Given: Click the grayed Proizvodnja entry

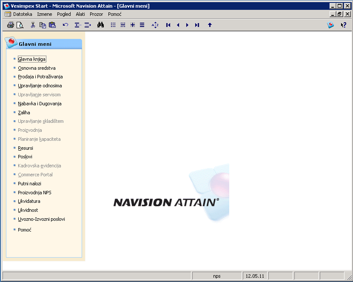Looking at the screenshot, I should 30,130.
